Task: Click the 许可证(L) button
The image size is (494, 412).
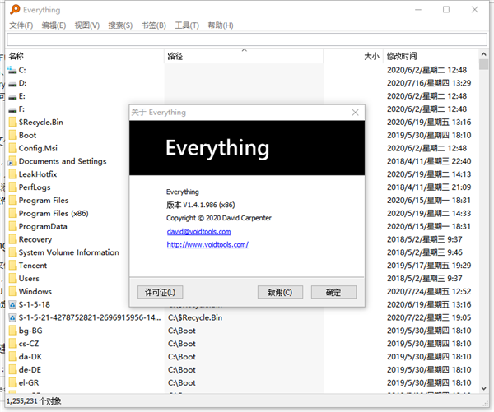Action: [x=160, y=292]
